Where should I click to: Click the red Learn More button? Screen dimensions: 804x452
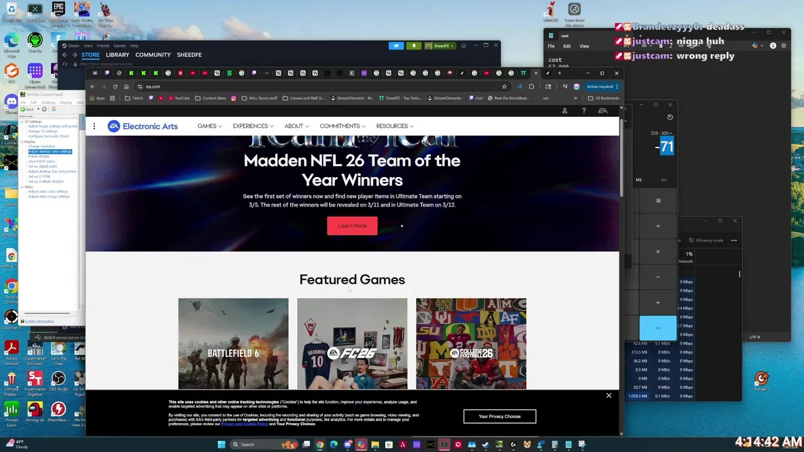pyautogui.click(x=352, y=226)
